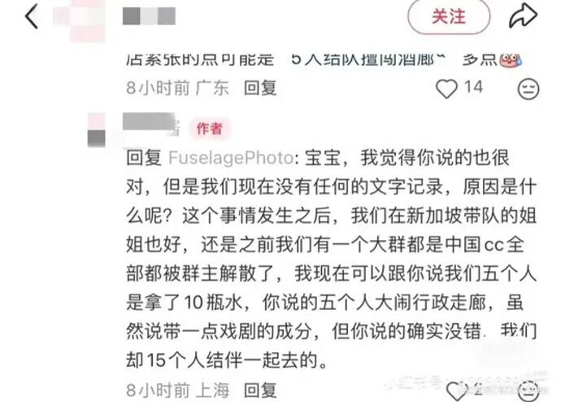Tap the 作者 author badge
561x402 pixels.
(210, 128)
